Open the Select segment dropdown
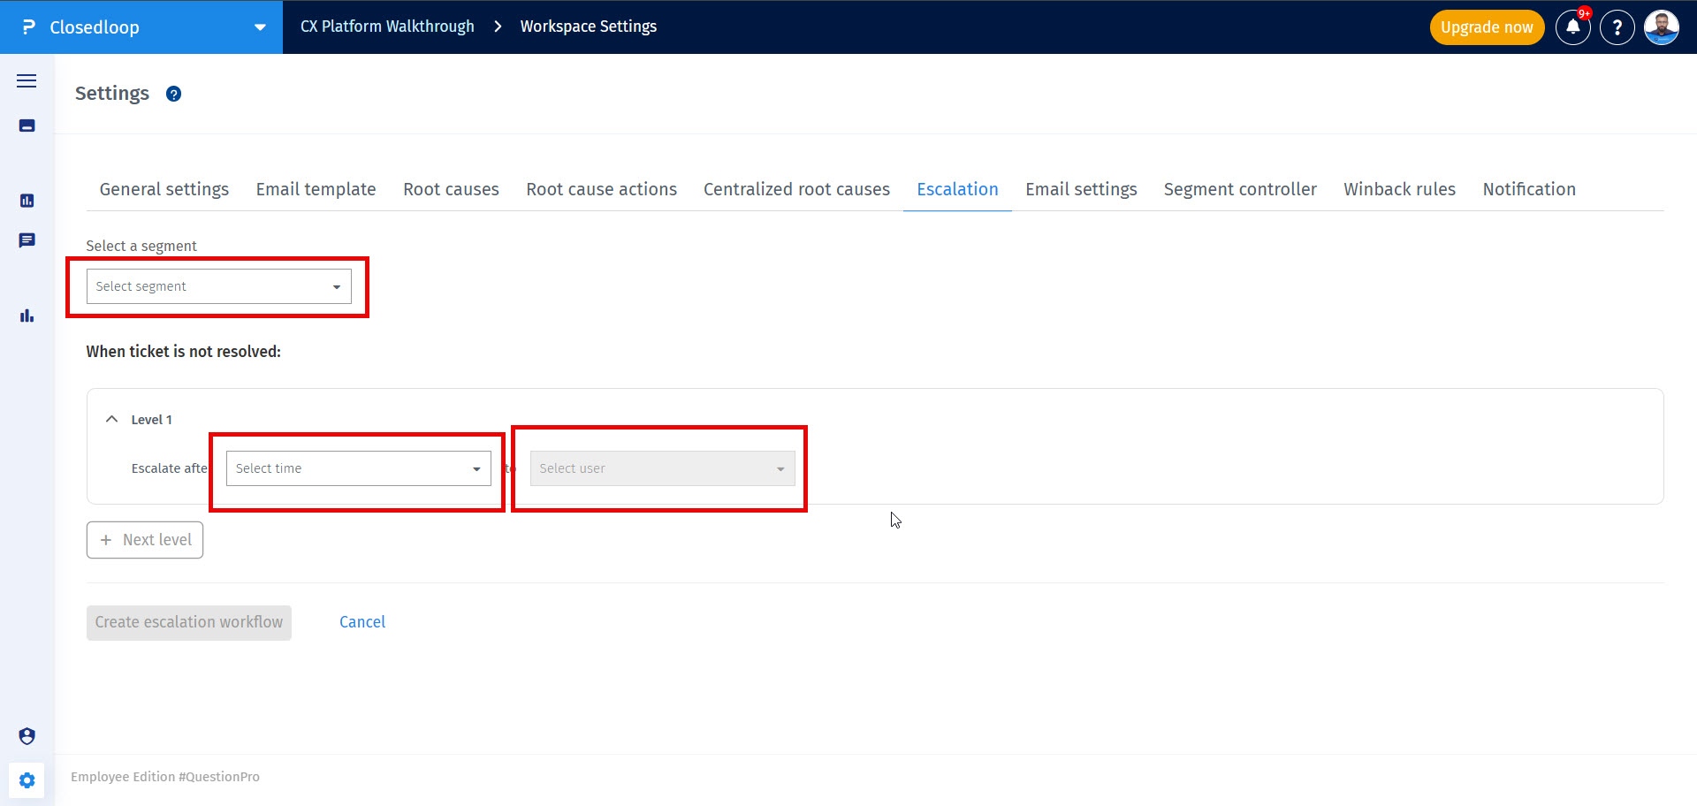Viewport: 1697px width, 806px height. tap(218, 286)
